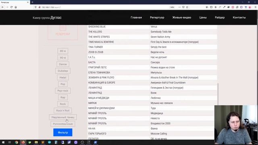Toggle the Pop genre filter

click(x=63, y=84)
